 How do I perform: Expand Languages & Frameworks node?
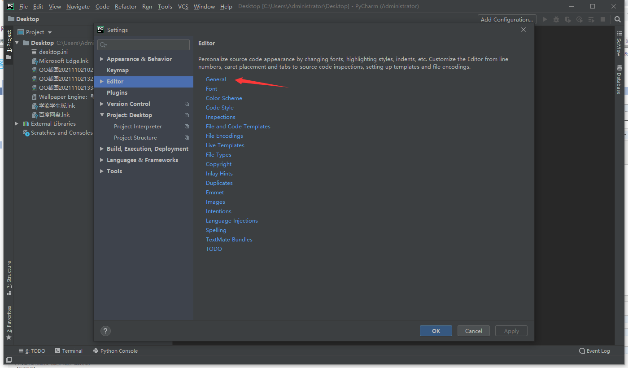click(x=102, y=160)
